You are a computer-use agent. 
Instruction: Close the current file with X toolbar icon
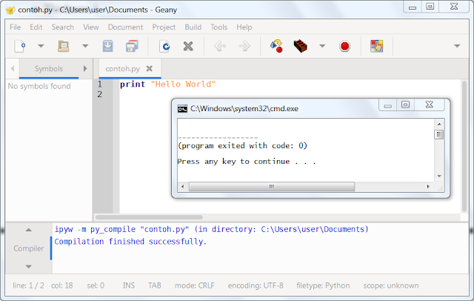pos(188,46)
